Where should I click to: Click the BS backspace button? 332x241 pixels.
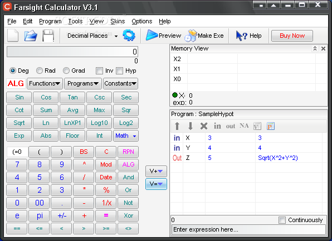pos(84,152)
